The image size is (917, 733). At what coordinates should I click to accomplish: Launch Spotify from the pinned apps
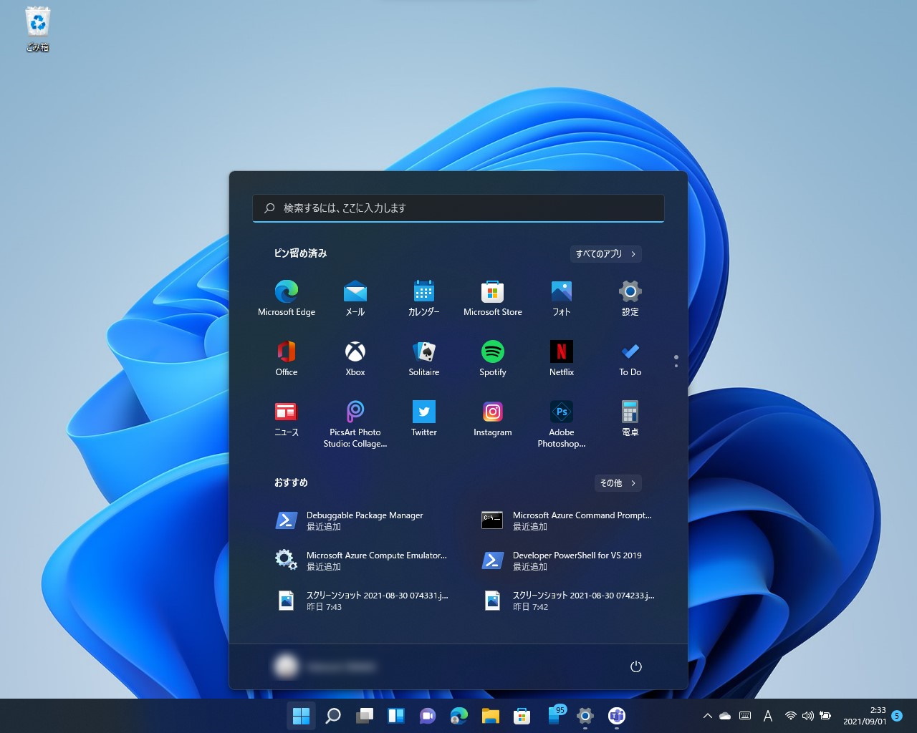coord(492,357)
